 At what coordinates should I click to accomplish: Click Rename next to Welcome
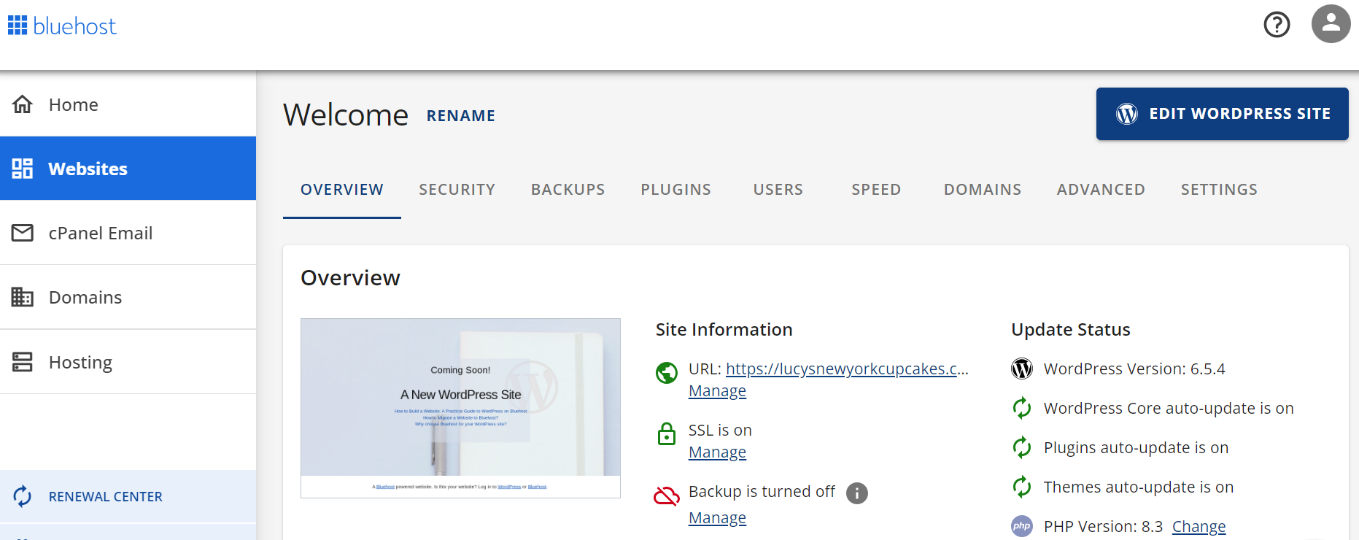click(461, 116)
